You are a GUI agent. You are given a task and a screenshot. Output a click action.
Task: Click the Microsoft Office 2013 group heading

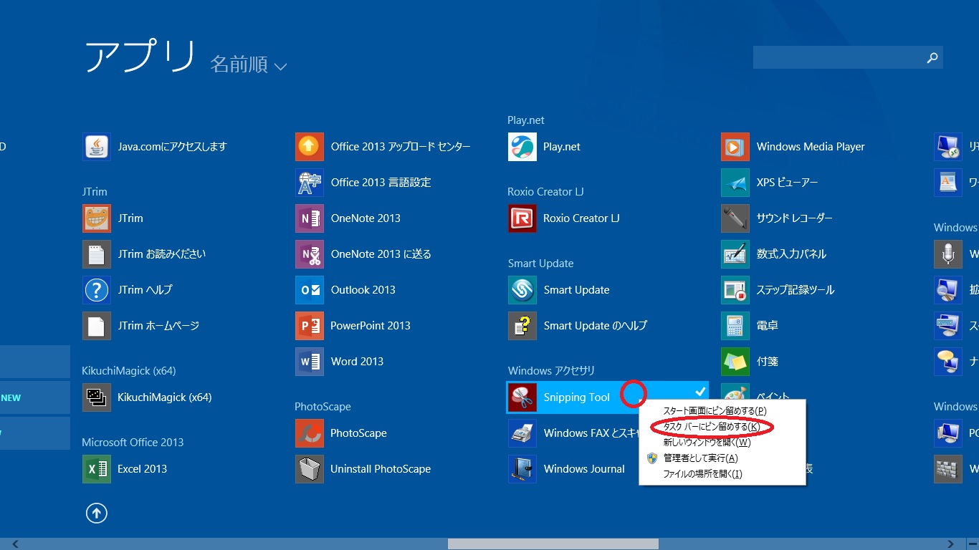133,443
